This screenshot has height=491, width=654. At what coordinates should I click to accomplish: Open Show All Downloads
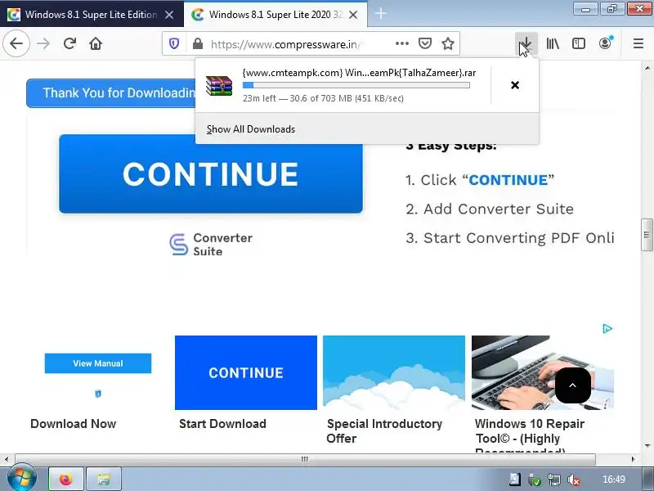pos(251,129)
